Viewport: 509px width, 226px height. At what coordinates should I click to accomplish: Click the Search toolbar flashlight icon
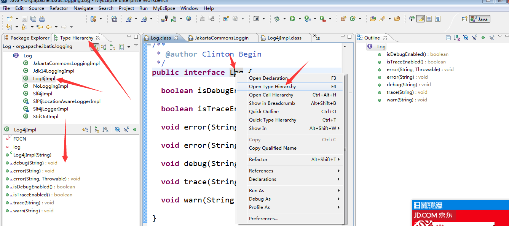[x=382, y=19]
